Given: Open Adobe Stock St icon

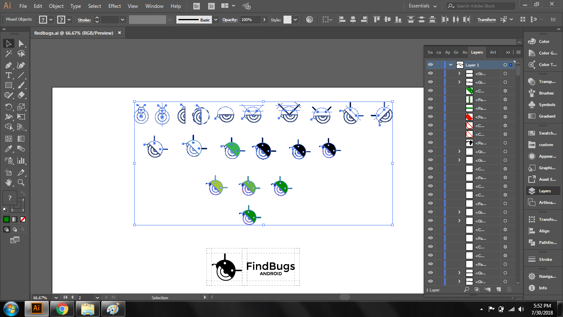Looking at the screenshot, I should coord(211,6).
